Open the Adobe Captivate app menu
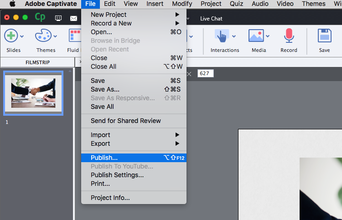 (51, 4)
